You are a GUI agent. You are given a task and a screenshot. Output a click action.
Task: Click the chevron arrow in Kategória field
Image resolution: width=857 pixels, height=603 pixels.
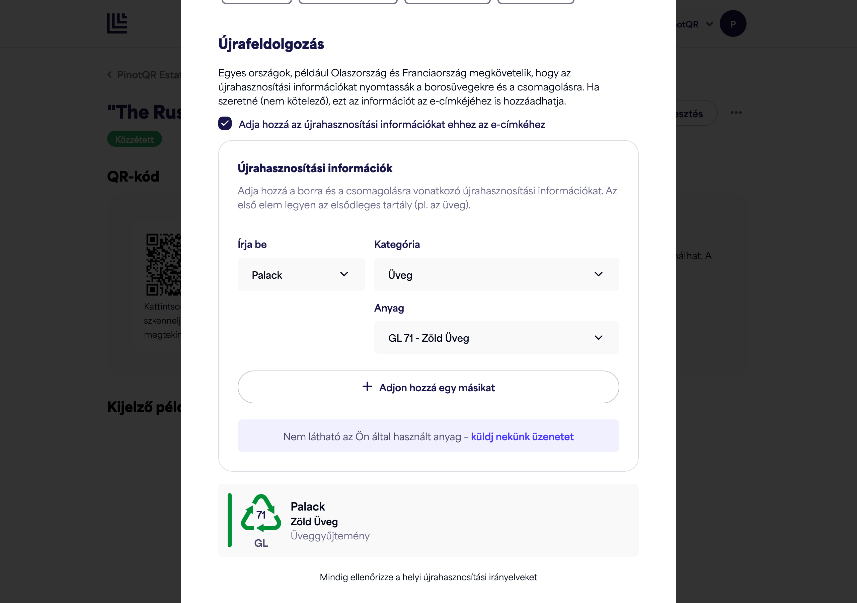[598, 274]
